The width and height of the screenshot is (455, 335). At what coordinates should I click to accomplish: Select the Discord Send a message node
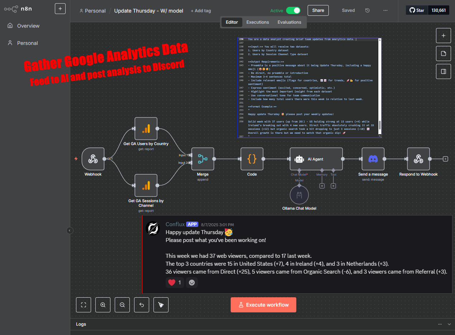[373, 159]
